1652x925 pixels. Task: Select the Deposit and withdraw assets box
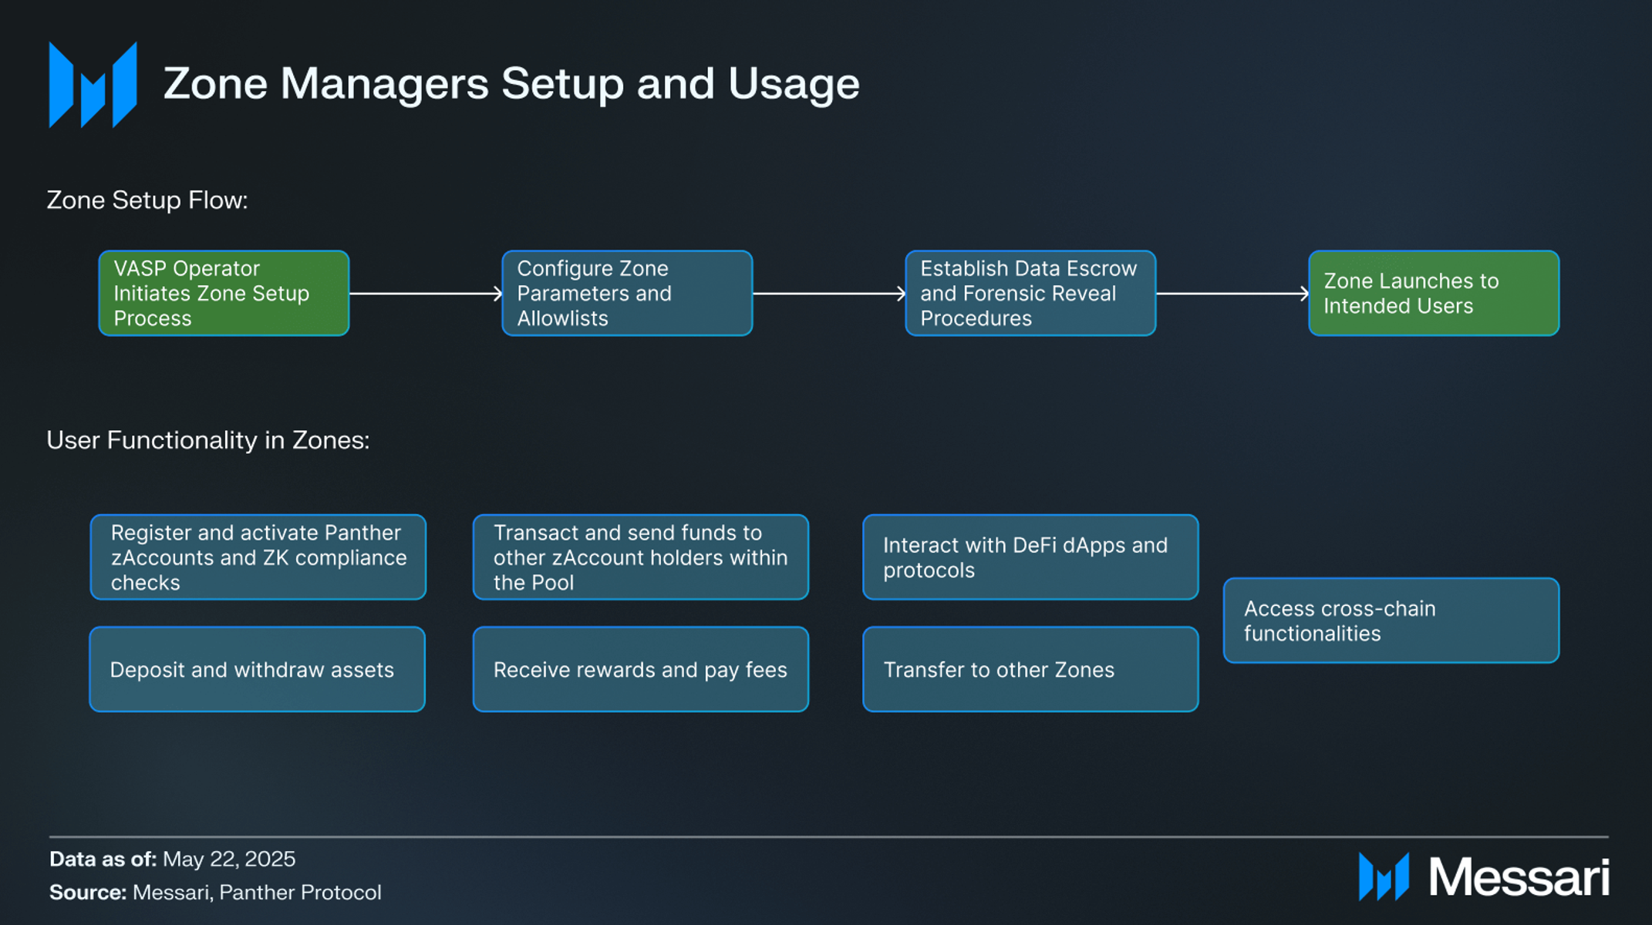tap(258, 669)
